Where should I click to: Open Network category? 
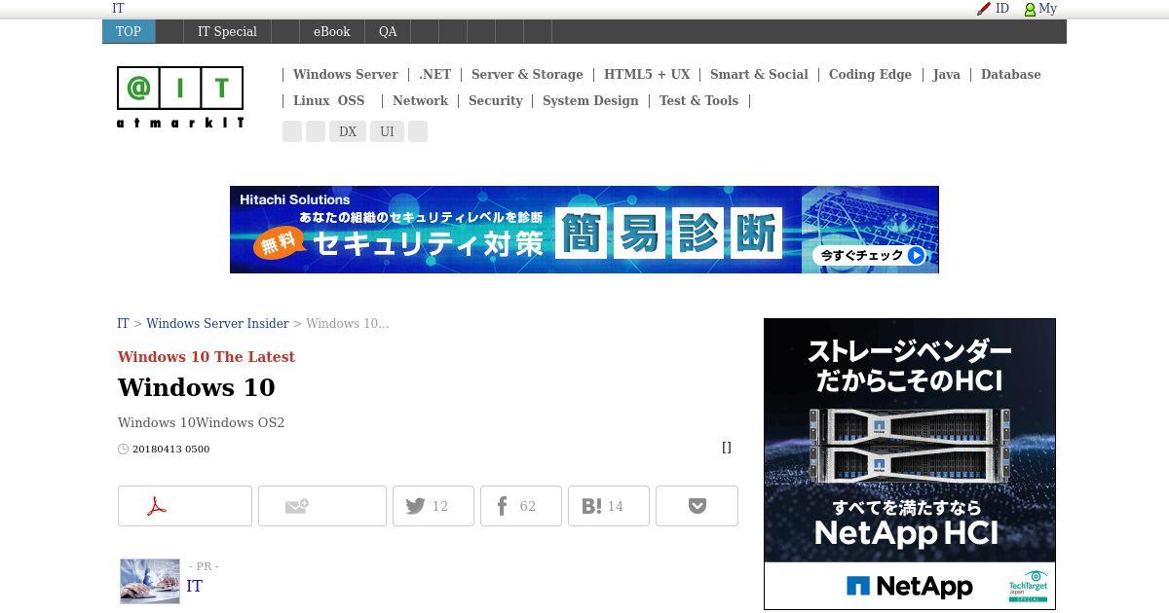point(420,100)
